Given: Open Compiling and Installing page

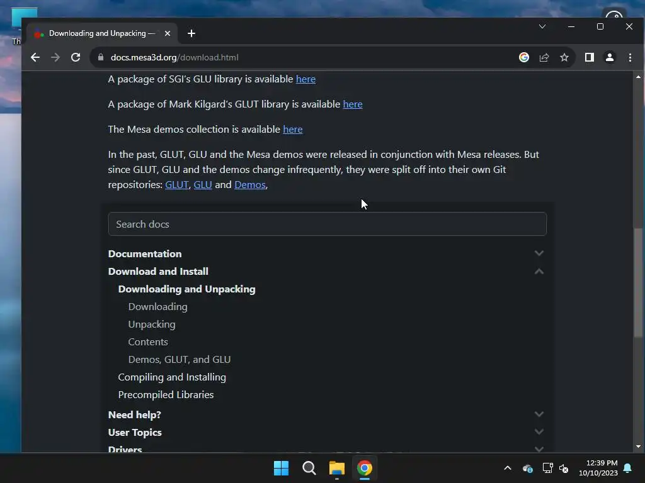Looking at the screenshot, I should pyautogui.click(x=172, y=377).
